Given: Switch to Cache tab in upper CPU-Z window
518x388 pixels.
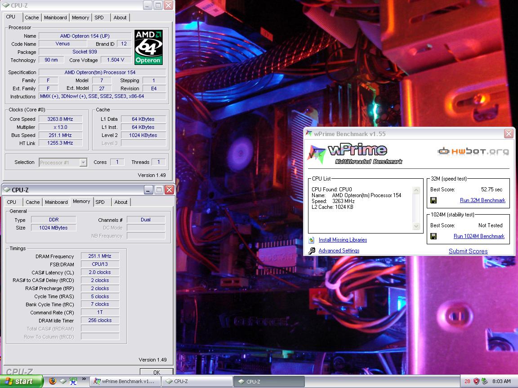Looking at the screenshot, I should [32, 18].
